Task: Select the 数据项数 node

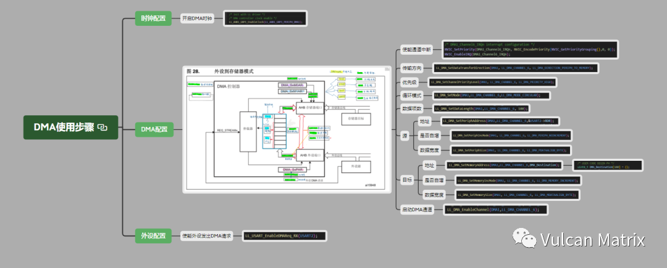Action: (x=411, y=108)
